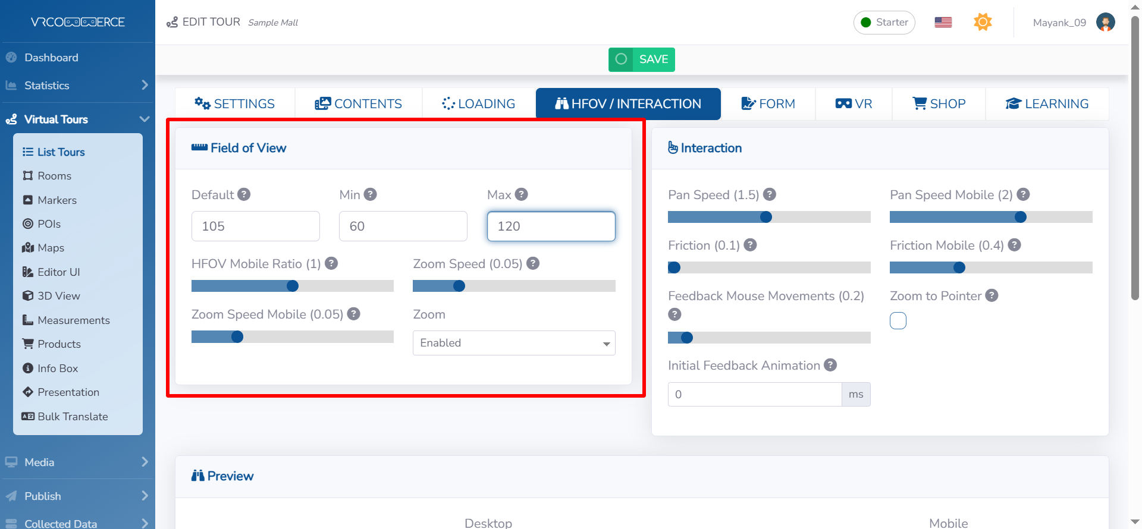Click the green SAVE button
Image resolution: width=1142 pixels, height=529 pixels.
pyautogui.click(x=641, y=59)
